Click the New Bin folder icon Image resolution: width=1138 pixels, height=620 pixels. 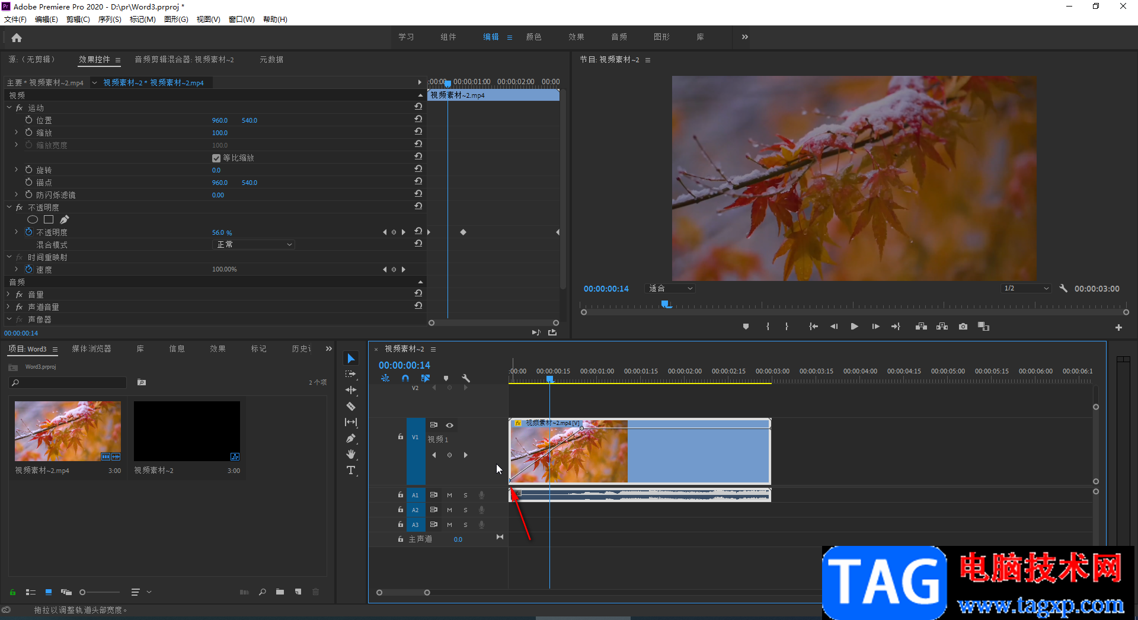tap(280, 592)
